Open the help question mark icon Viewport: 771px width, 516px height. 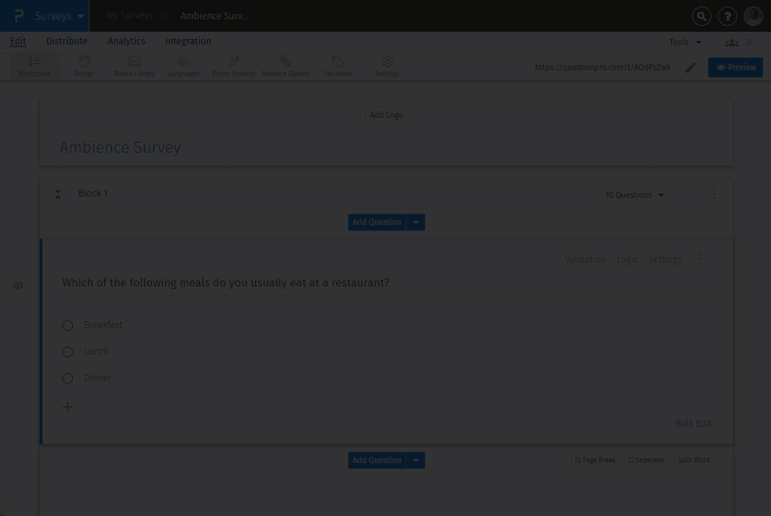[727, 16]
